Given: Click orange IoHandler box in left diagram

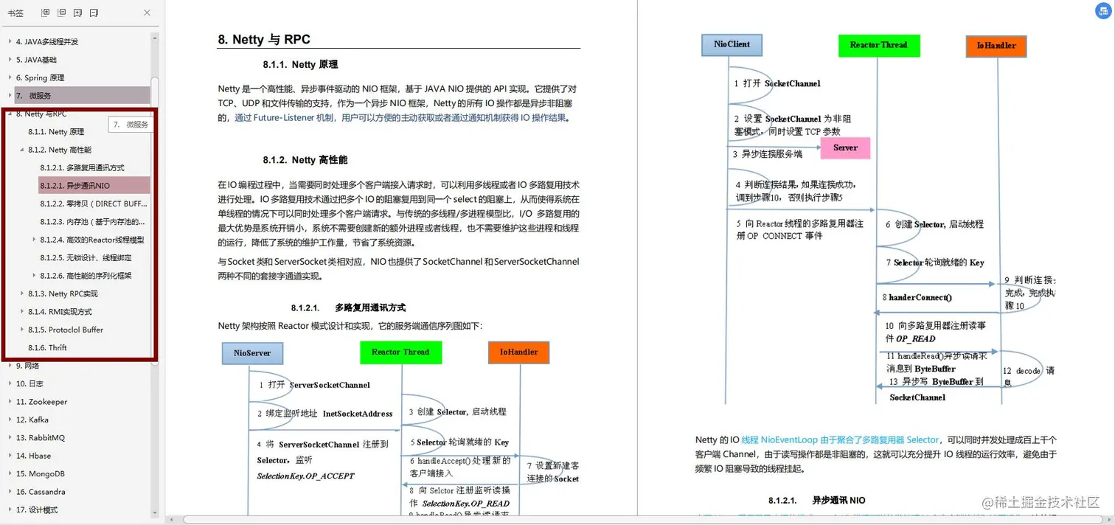Looking at the screenshot, I should [518, 352].
